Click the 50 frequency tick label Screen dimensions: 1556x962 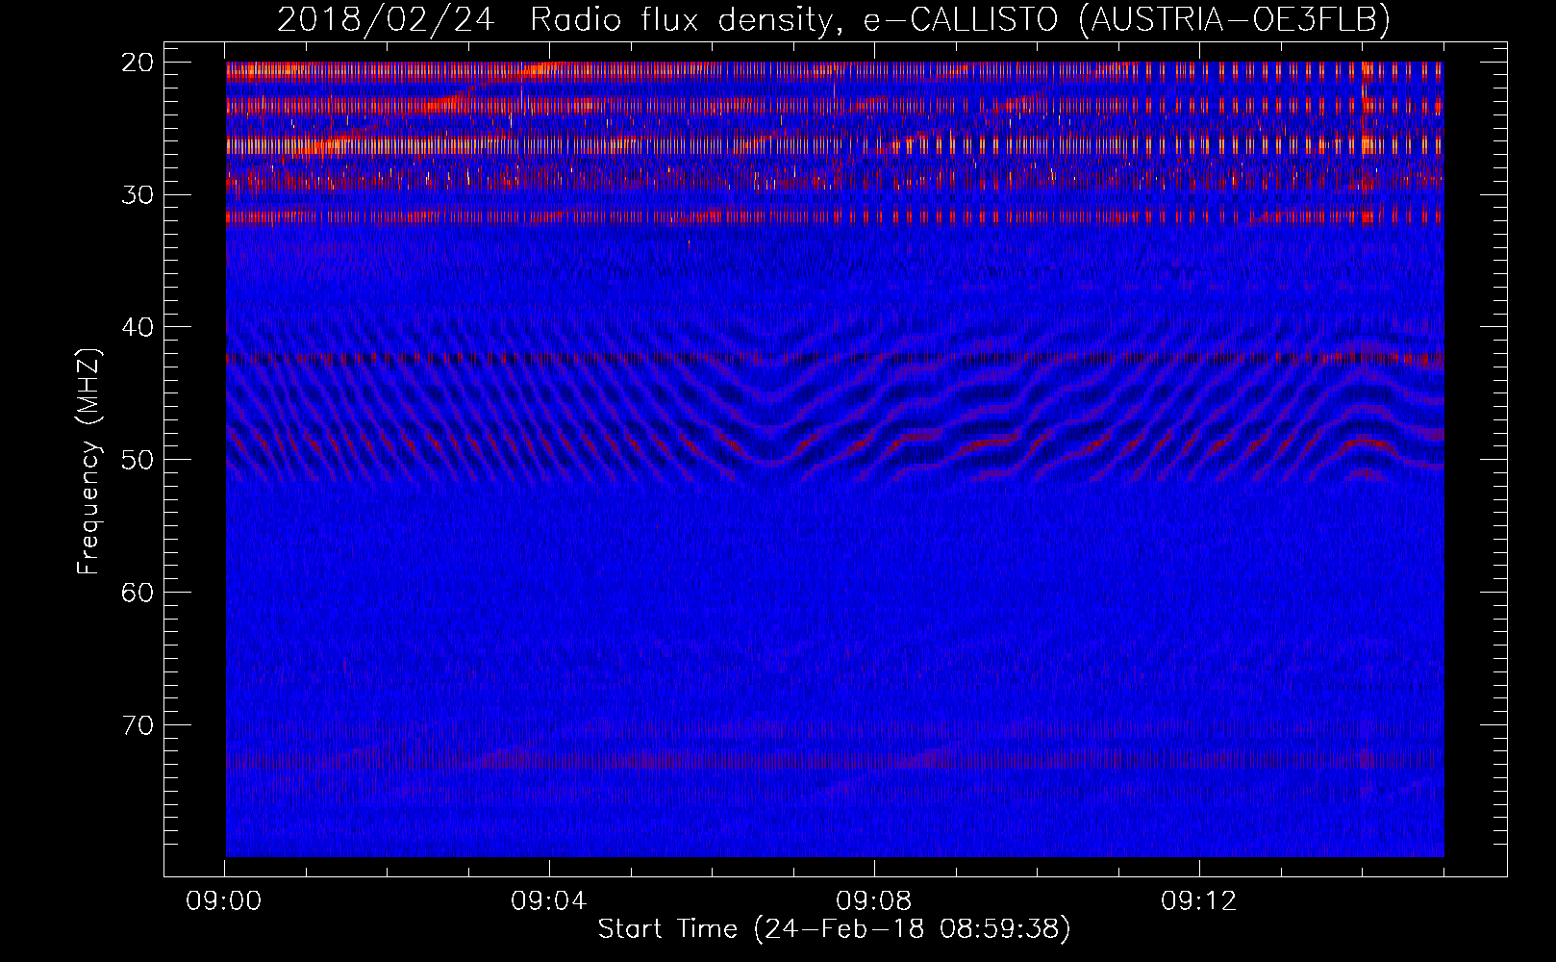pyautogui.click(x=138, y=459)
